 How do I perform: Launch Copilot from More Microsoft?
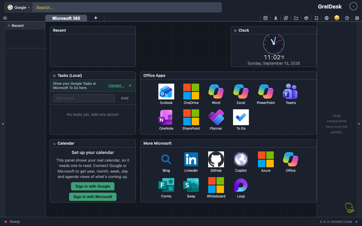(241, 159)
